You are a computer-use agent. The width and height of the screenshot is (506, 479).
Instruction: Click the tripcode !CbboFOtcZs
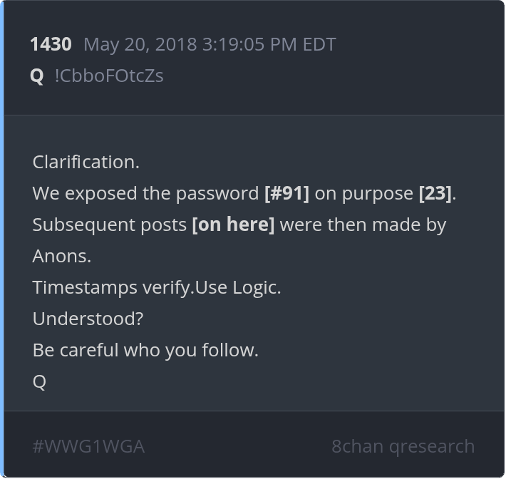point(109,76)
